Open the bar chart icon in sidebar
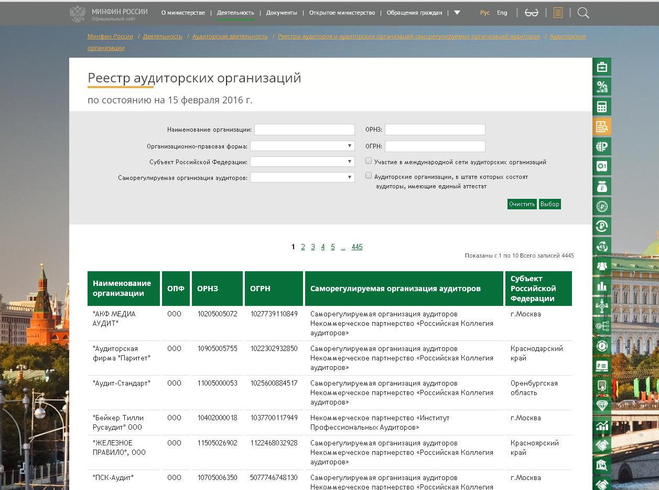This screenshot has width=659, height=490. (x=602, y=286)
